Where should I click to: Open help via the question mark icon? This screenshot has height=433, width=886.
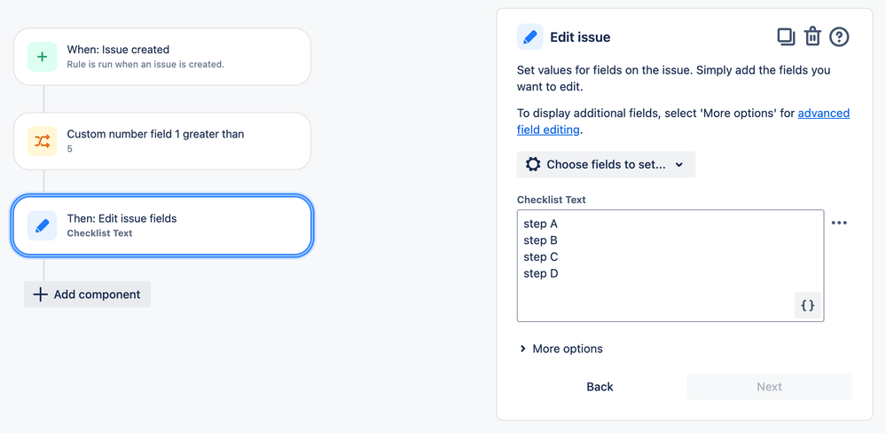pos(839,36)
